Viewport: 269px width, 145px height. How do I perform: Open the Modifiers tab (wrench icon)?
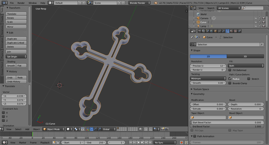223,31
